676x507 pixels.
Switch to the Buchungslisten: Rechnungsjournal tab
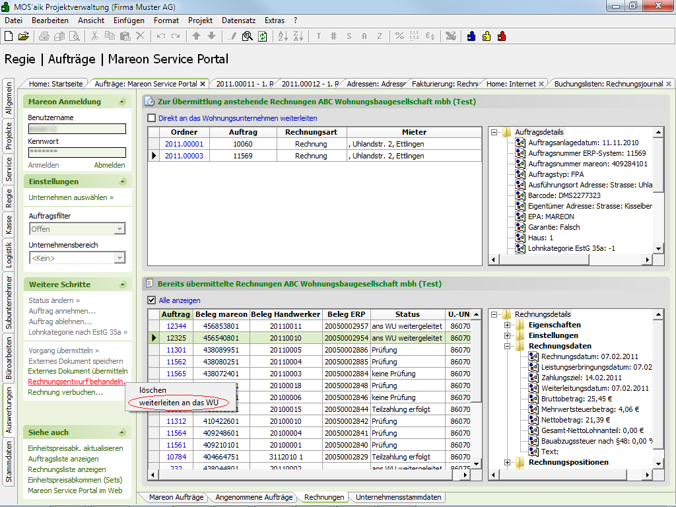pos(608,84)
